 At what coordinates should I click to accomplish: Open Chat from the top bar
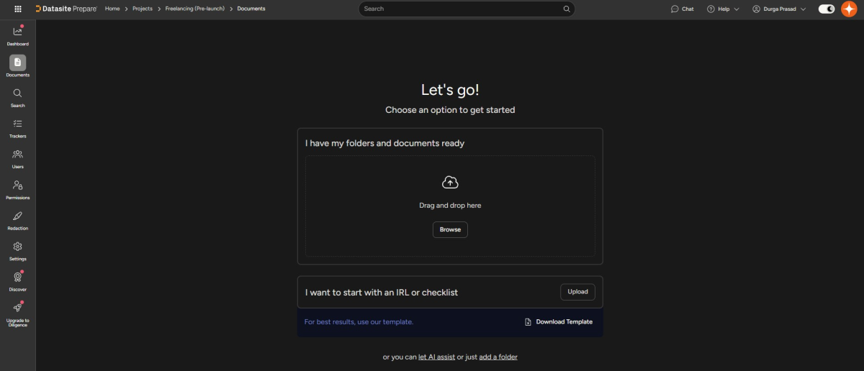click(x=682, y=9)
